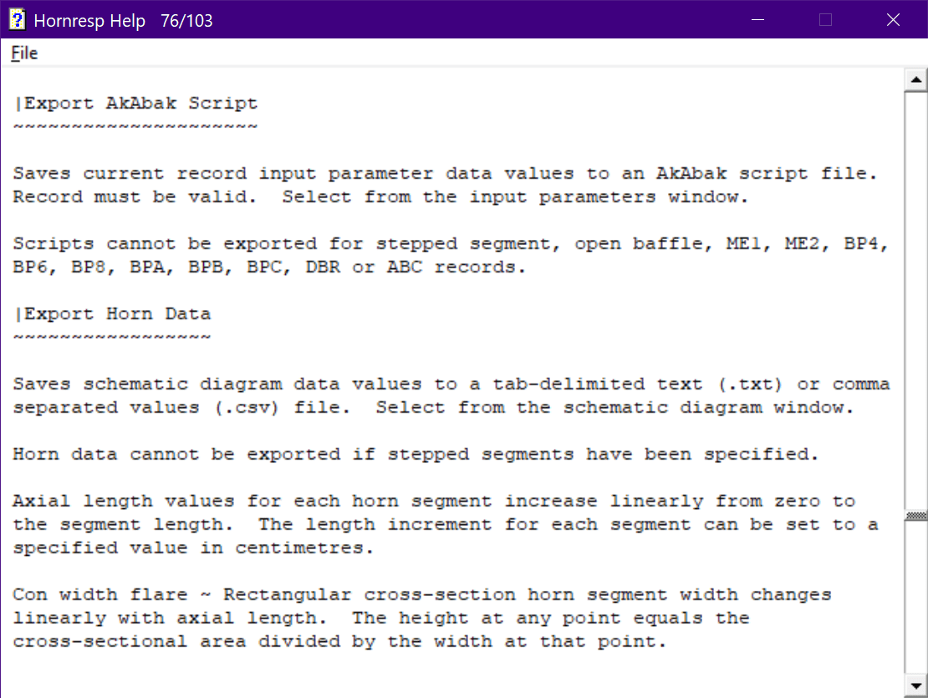Click the Hornresp Help 76/103 title text
This screenshot has width=928, height=698.
[x=123, y=21]
